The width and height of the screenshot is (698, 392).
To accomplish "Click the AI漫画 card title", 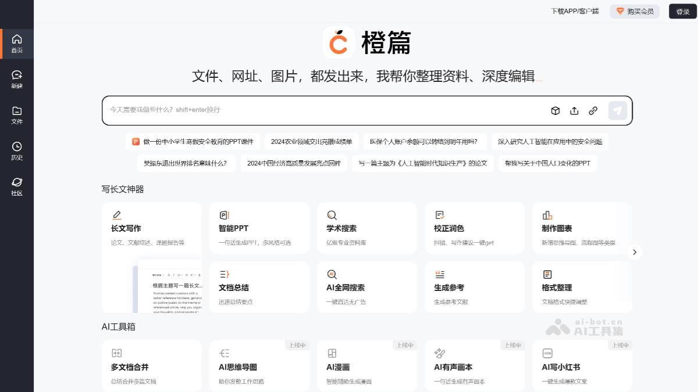I will 338,367.
